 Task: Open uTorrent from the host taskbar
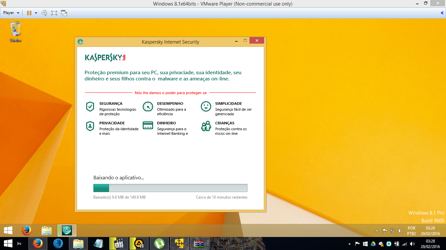tap(159, 243)
